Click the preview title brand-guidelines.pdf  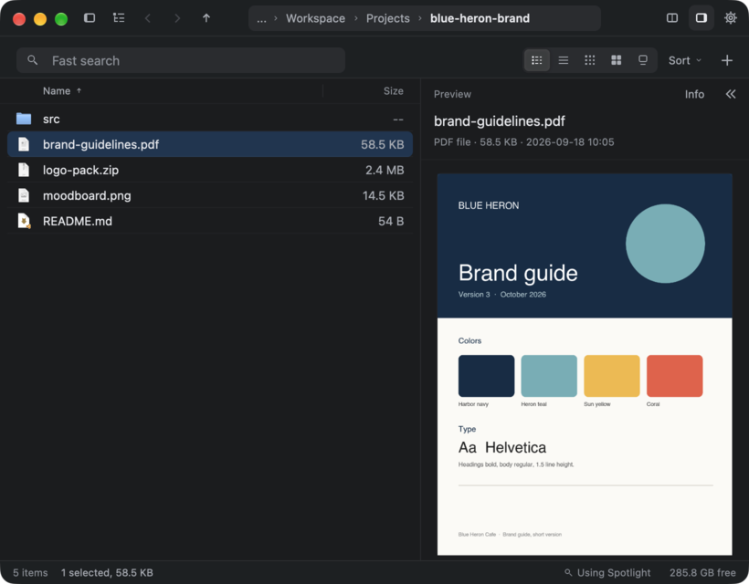pos(499,121)
